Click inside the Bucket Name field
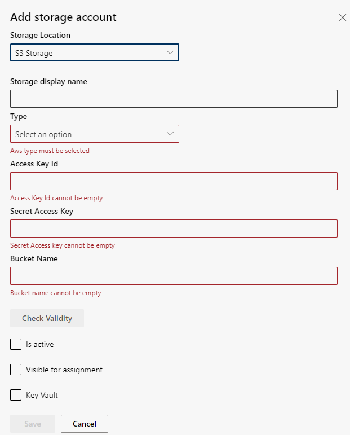The image size is (350, 435). click(174, 276)
